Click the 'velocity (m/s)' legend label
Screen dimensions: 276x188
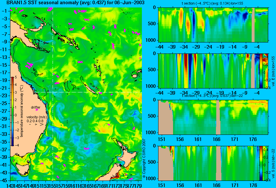coord(37,117)
